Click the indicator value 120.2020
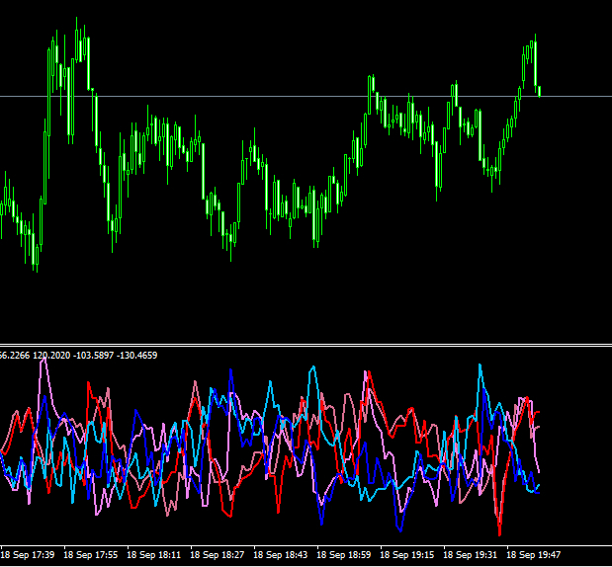612x567 pixels. (51, 355)
